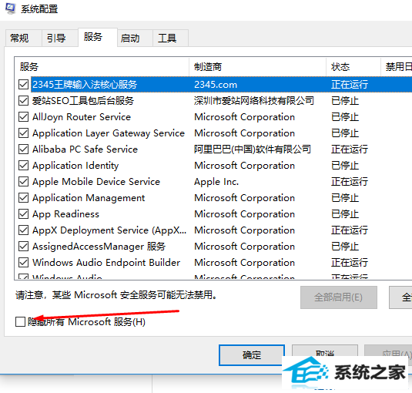Uncheck Apple Mobile Device Service checkbox
Viewport: 412px width, 393px height.
click(x=23, y=182)
